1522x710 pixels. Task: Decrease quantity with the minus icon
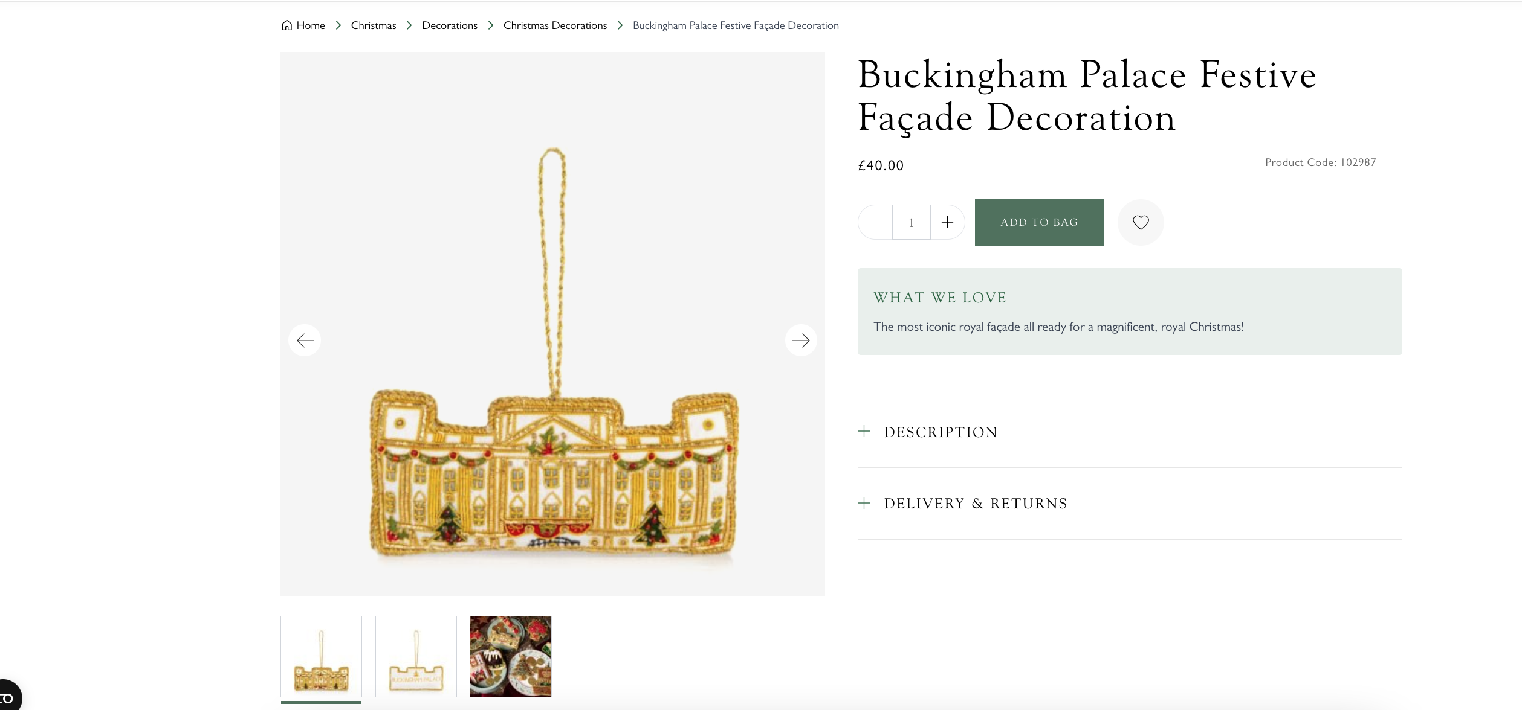click(875, 222)
